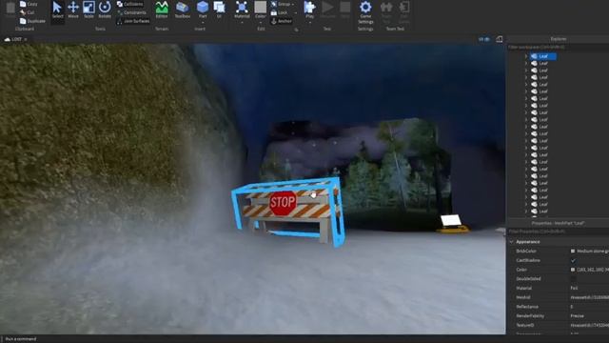Screen dimensions: 609x343
Task: Uncheck the CastShadow checkbox
Action: click(573, 260)
